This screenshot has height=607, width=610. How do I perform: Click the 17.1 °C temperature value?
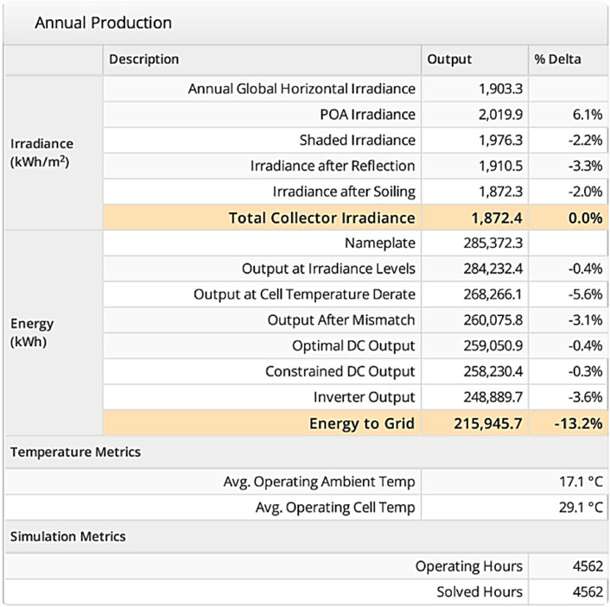[x=581, y=482]
